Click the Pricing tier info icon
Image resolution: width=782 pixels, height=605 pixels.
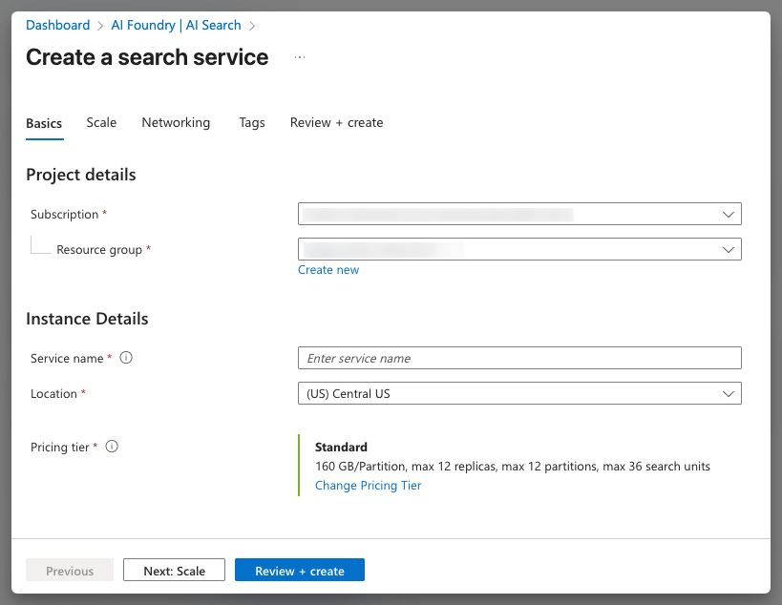[x=112, y=447]
